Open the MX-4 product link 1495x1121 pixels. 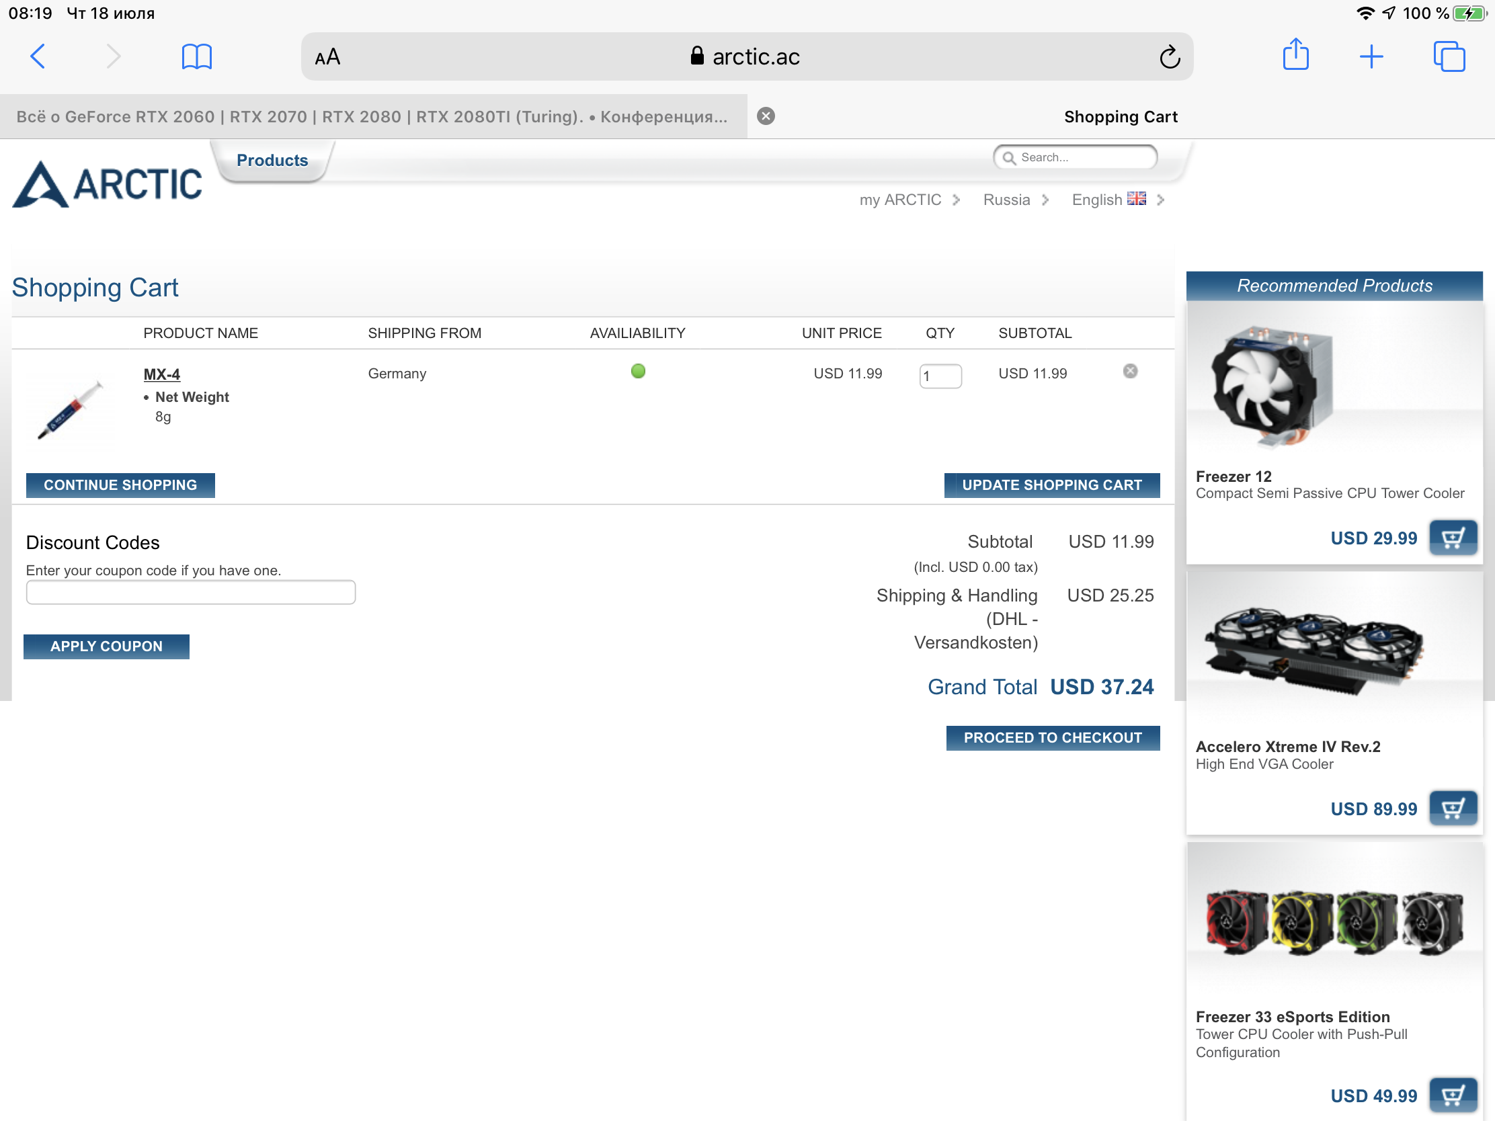pyautogui.click(x=161, y=374)
